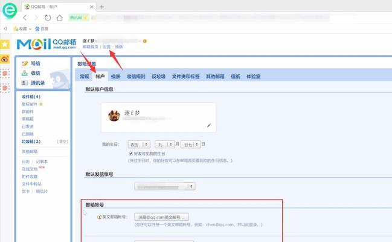Open the 信纸 tab

235,76
